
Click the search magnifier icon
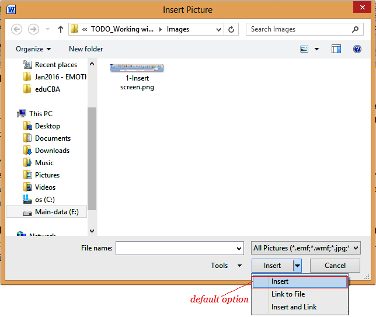click(x=356, y=29)
